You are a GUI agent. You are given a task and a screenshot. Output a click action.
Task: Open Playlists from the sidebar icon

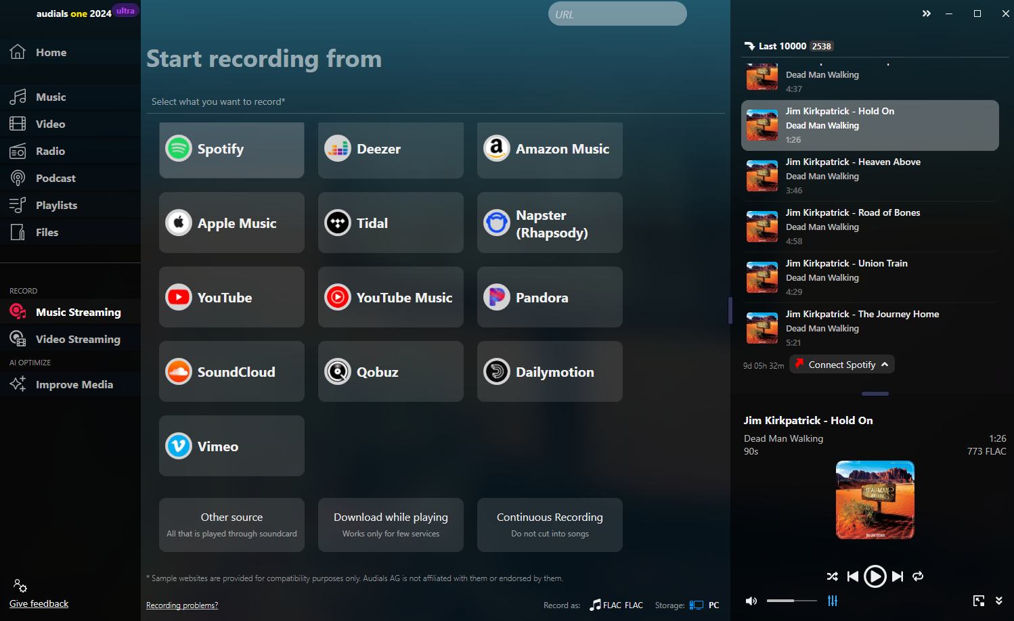(18, 205)
